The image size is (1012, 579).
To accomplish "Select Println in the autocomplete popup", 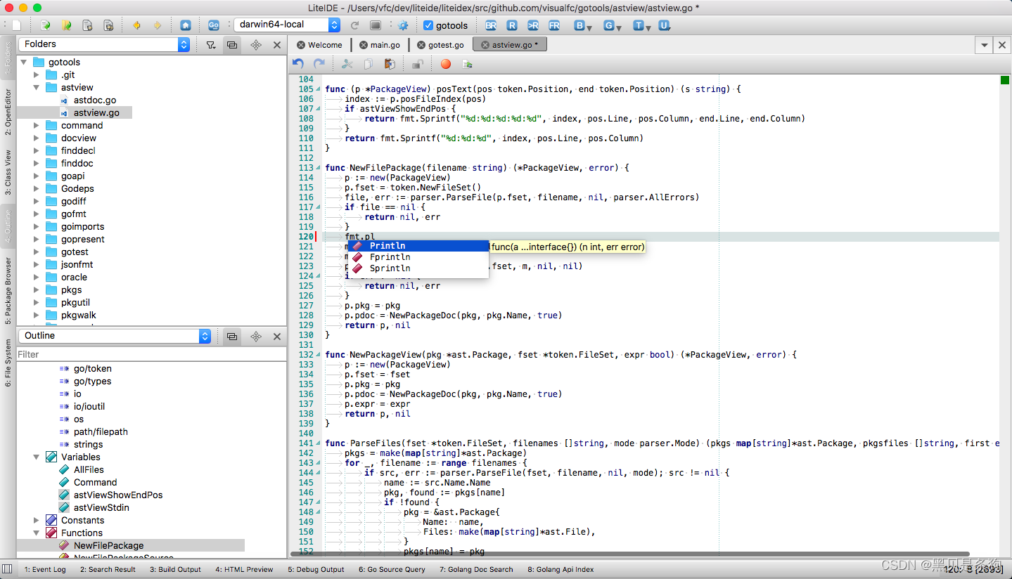I will click(418, 246).
